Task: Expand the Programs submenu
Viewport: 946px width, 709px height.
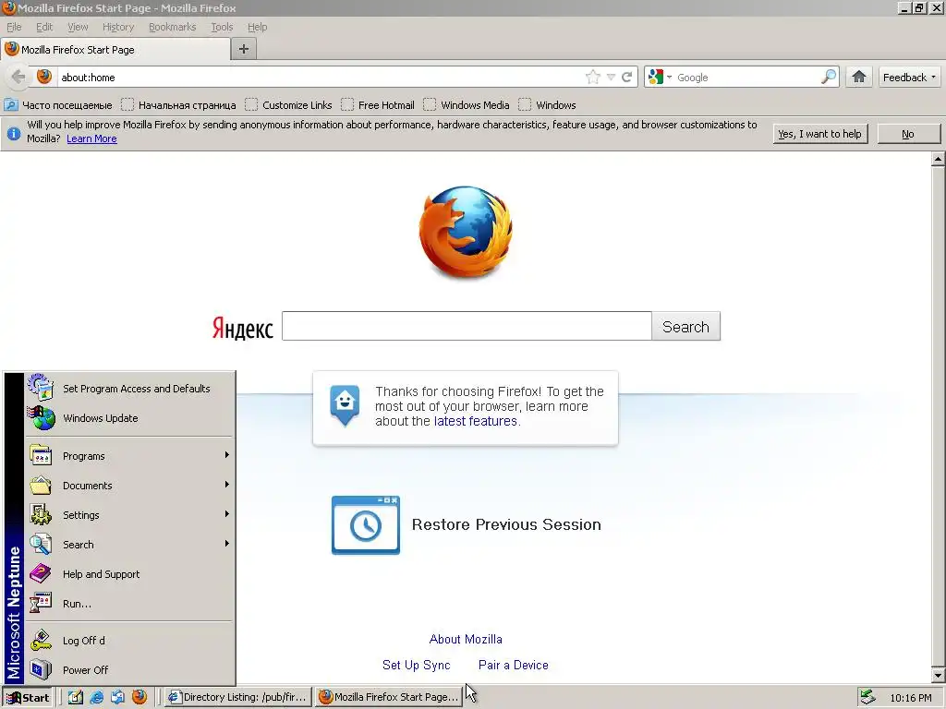Action: tap(128, 456)
